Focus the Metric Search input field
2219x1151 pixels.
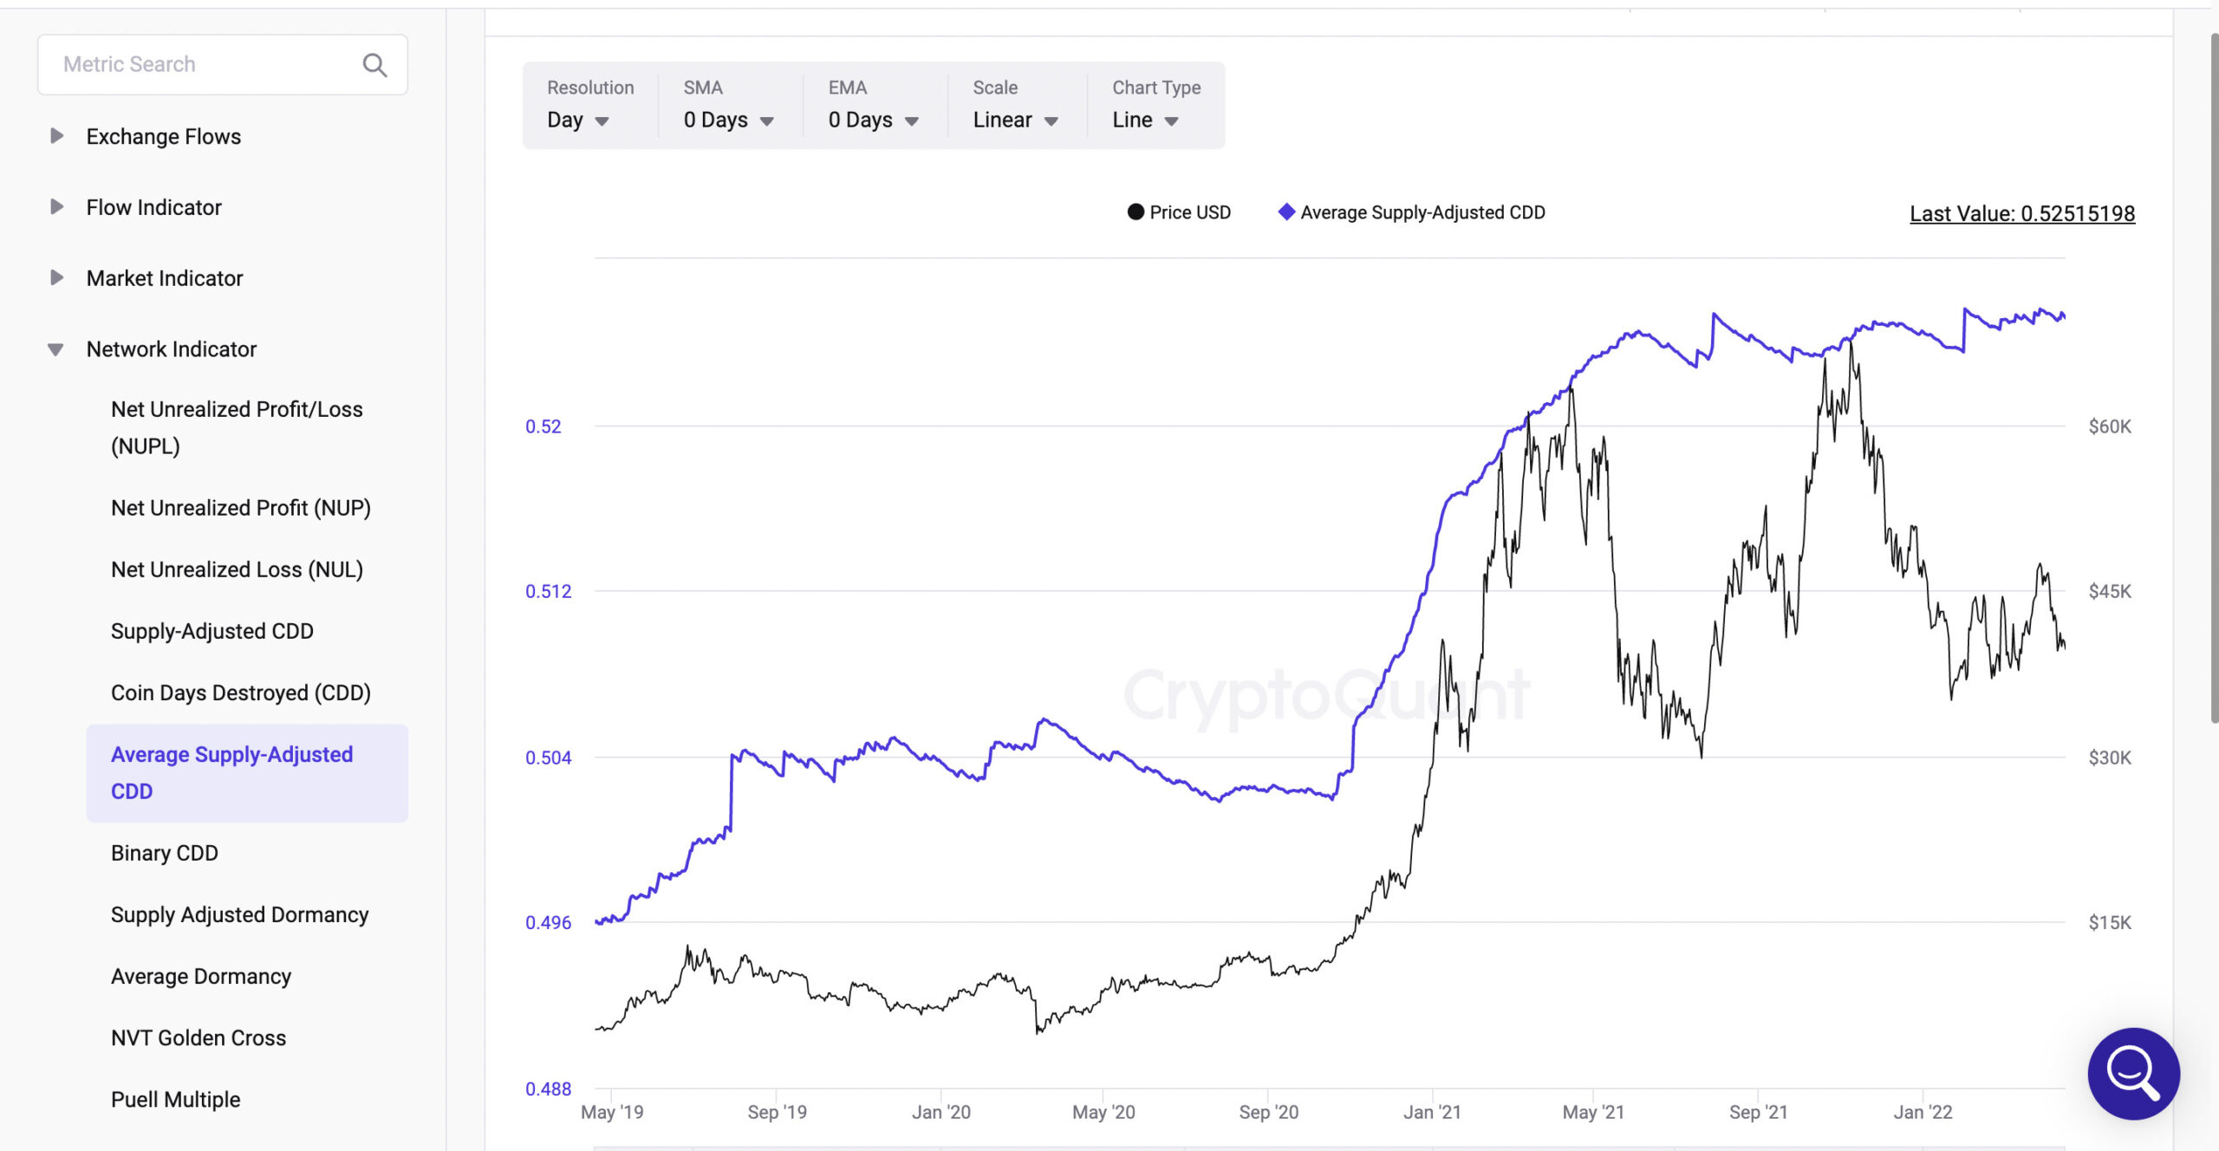point(222,65)
